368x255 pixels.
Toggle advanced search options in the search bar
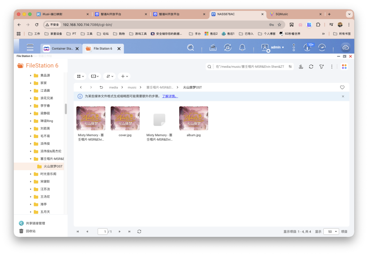290,67
